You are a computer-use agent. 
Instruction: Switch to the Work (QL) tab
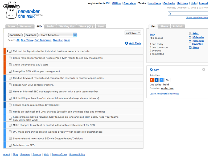pyautogui.click(x=86, y=26)
